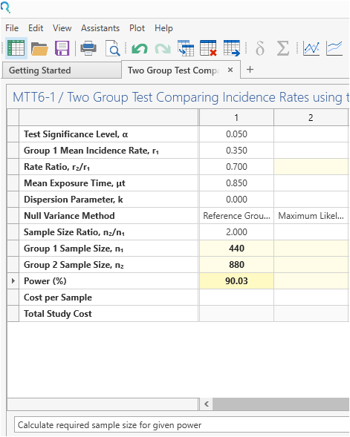Screen dimensions: 350x437
Task: Open the calculate required sample size dropdown
Action: 181,425
